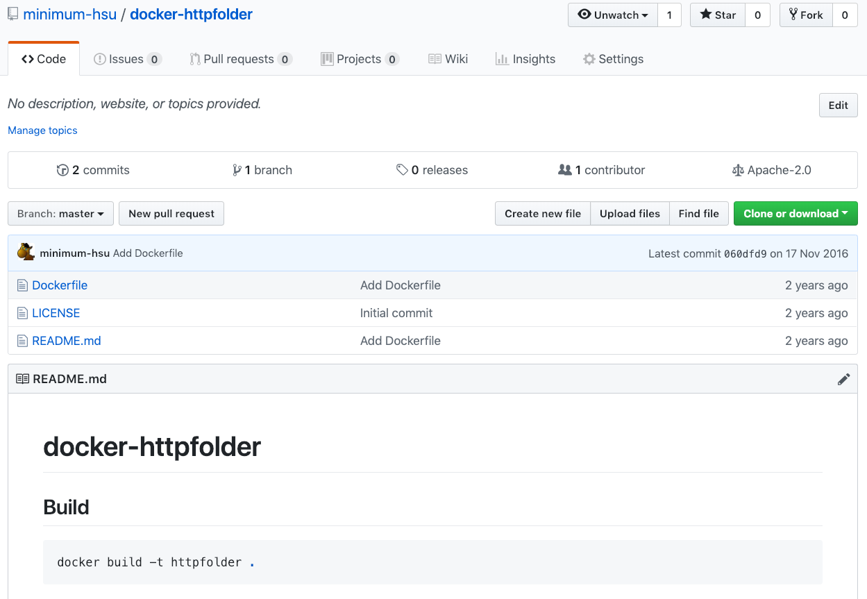Click Find file button

pyautogui.click(x=699, y=214)
